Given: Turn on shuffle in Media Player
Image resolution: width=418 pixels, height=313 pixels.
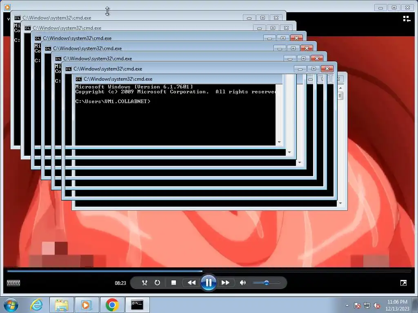Looking at the screenshot, I should pyautogui.click(x=145, y=283).
